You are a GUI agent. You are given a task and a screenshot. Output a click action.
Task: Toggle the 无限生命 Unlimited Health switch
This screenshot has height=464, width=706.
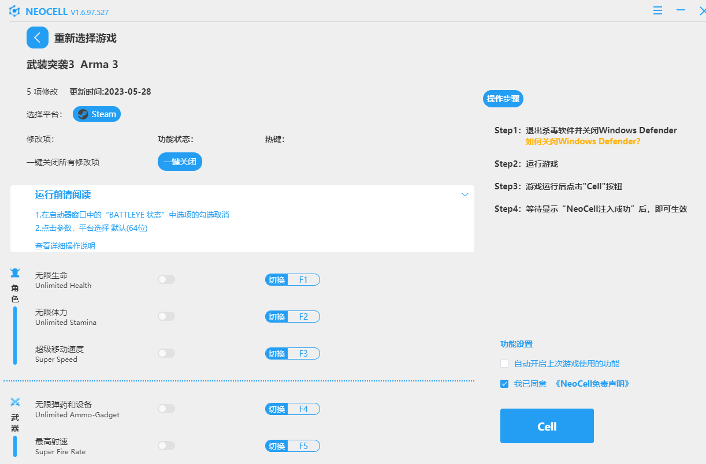(166, 279)
